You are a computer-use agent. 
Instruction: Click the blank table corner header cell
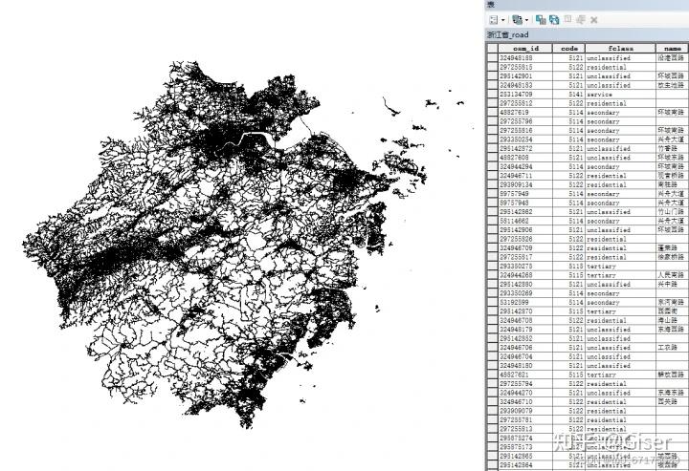[x=492, y=48]
